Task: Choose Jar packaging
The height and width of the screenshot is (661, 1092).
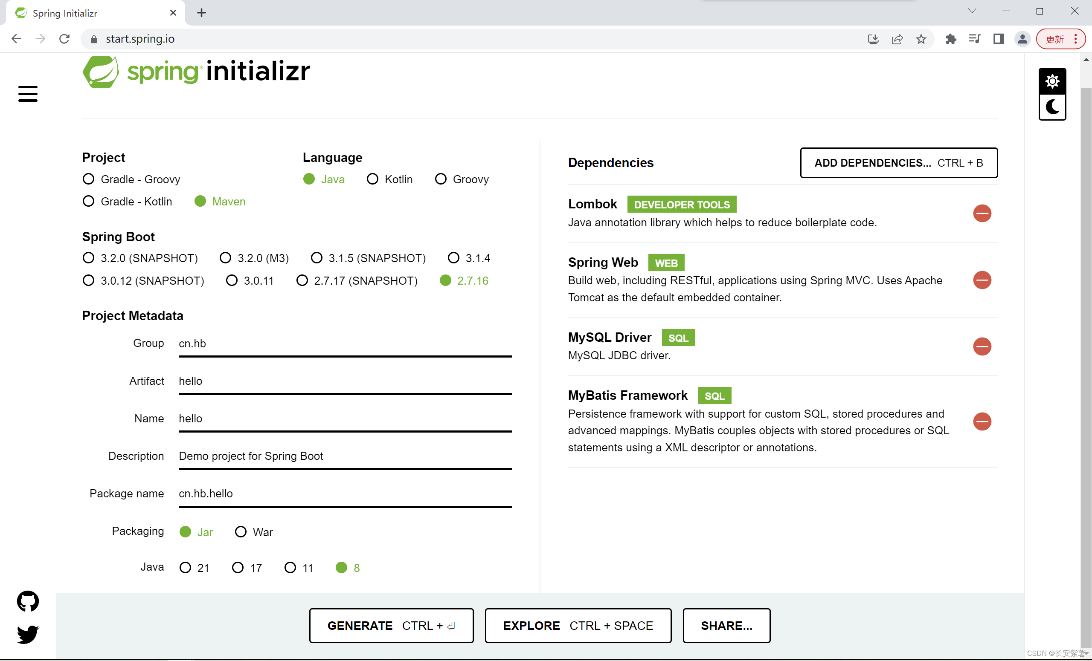Action: tap(196, 531)
